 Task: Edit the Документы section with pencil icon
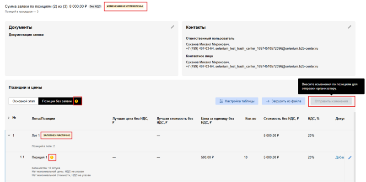pos(172,27)
